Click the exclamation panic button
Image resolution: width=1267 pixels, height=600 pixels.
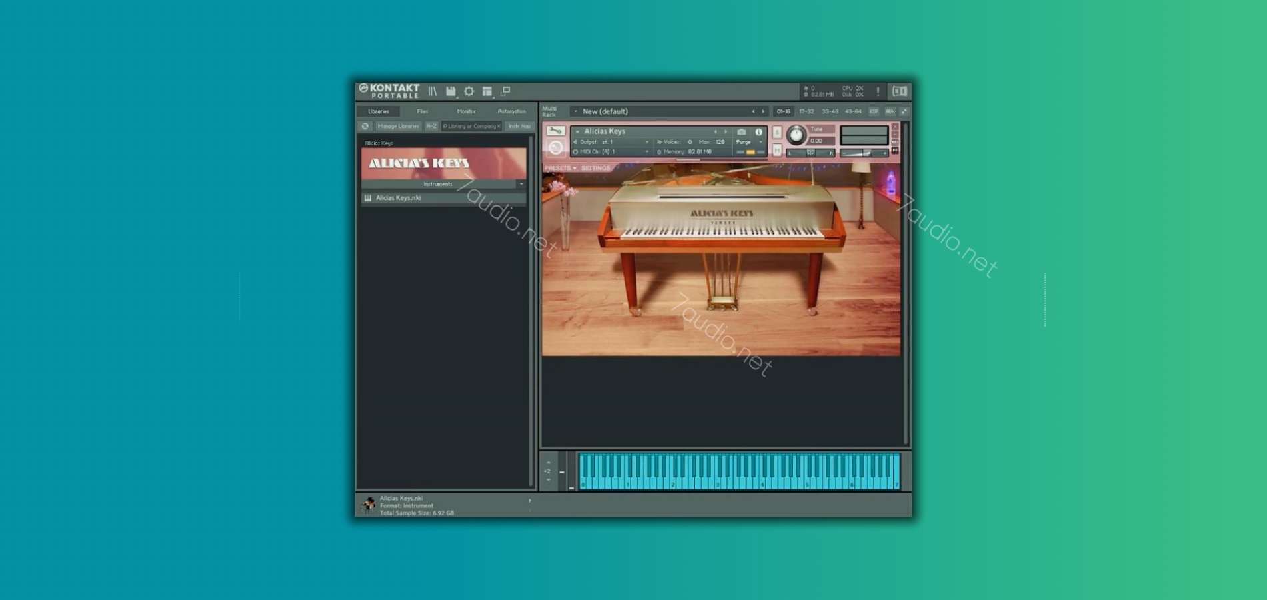point(878,91)
